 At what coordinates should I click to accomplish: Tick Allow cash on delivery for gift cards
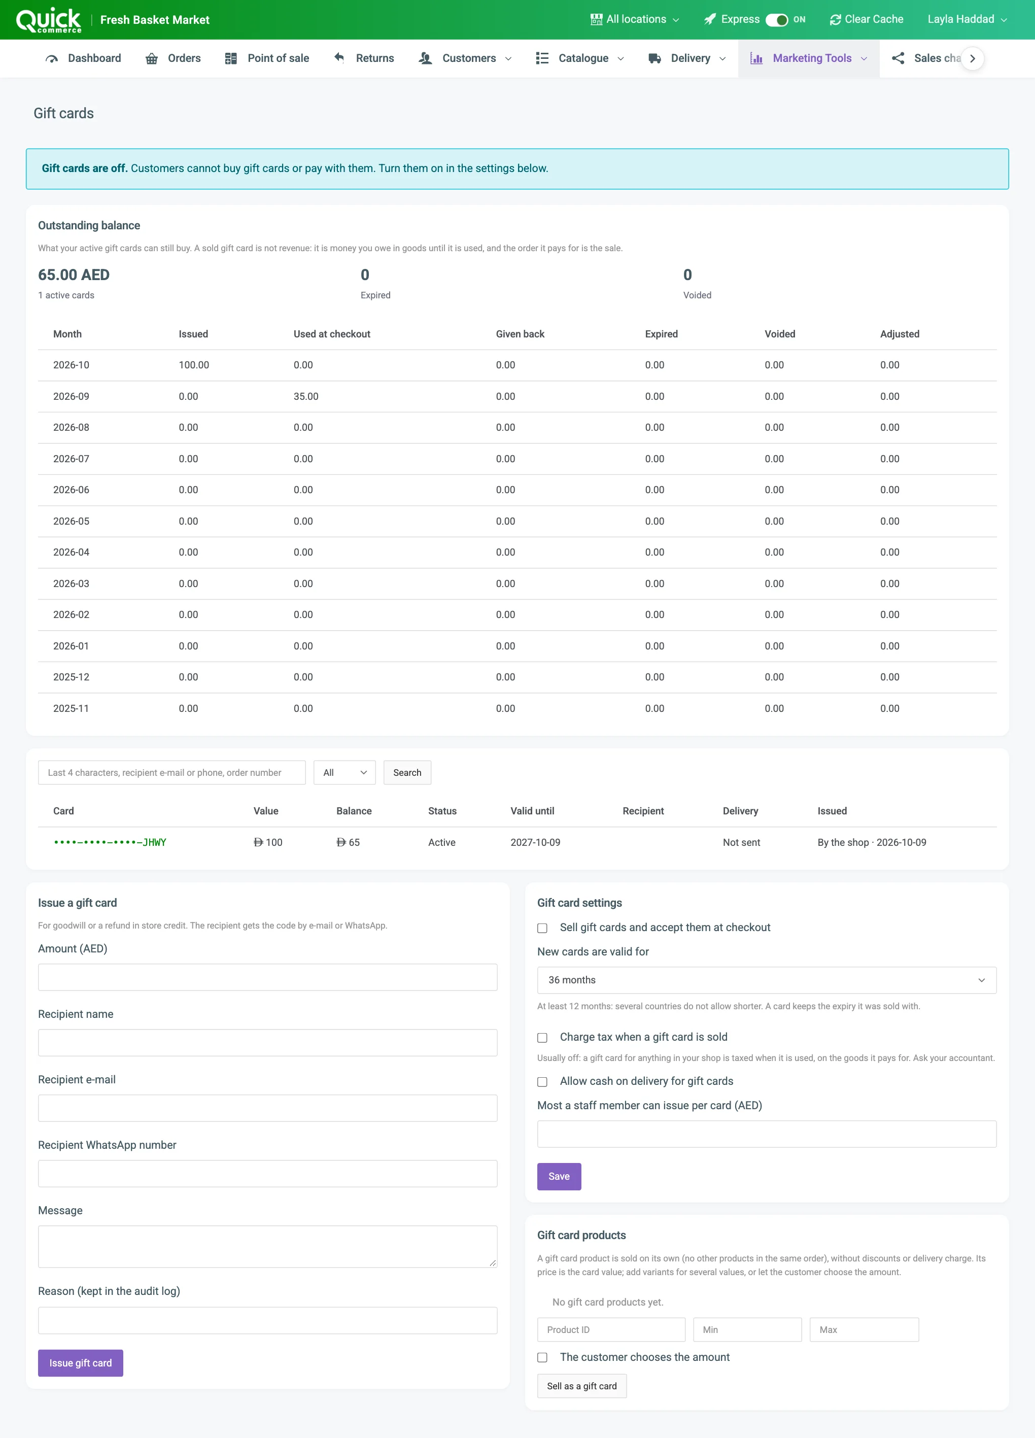pyautogui.click(x=542, y=1082)
